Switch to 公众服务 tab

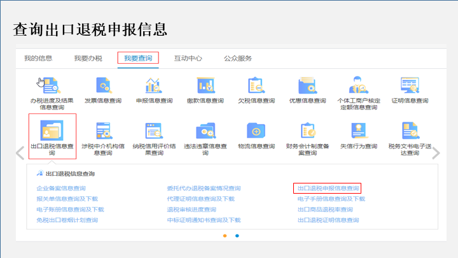(238, 58)
